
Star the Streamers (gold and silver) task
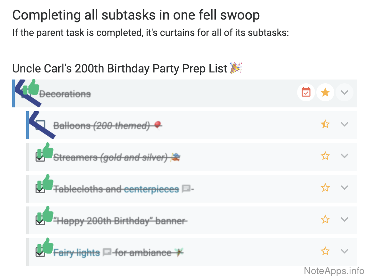(x=325, y=156)
